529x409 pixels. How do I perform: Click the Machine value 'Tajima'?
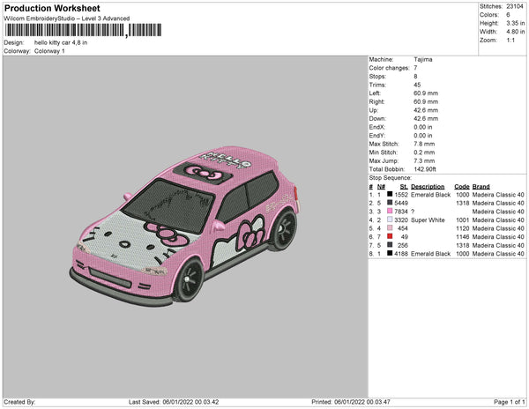tap(423, 59)
